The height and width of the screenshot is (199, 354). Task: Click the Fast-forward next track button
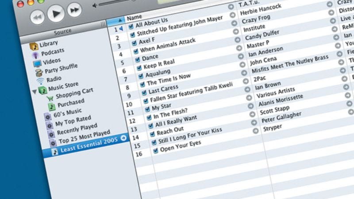[x=74, y=10]
